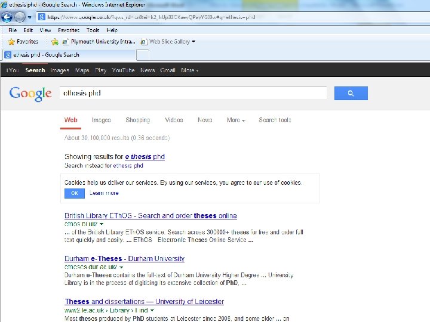Open YouTube in the Google black bar
The width and height of the screenshot is (430, 322).
pos(123,70)
